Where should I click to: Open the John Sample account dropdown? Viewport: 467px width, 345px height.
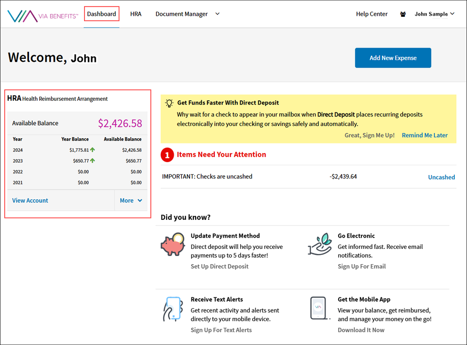click(x=434, y=14)
